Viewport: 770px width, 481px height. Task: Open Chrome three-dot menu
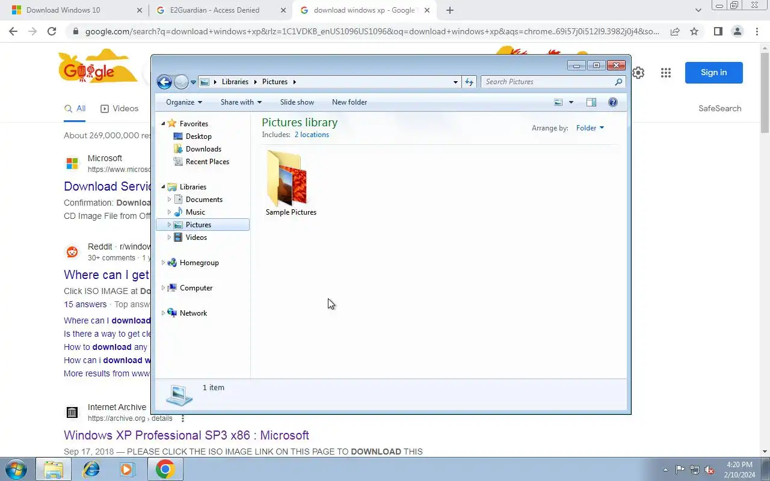757,31
